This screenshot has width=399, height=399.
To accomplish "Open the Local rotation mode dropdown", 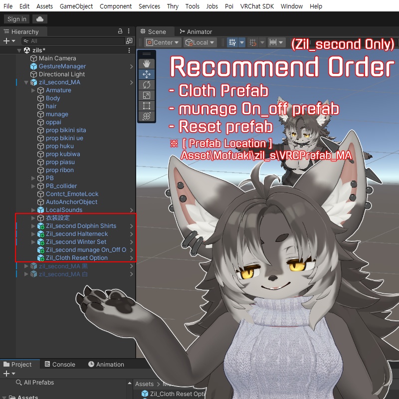I will (x=200, y=42).
